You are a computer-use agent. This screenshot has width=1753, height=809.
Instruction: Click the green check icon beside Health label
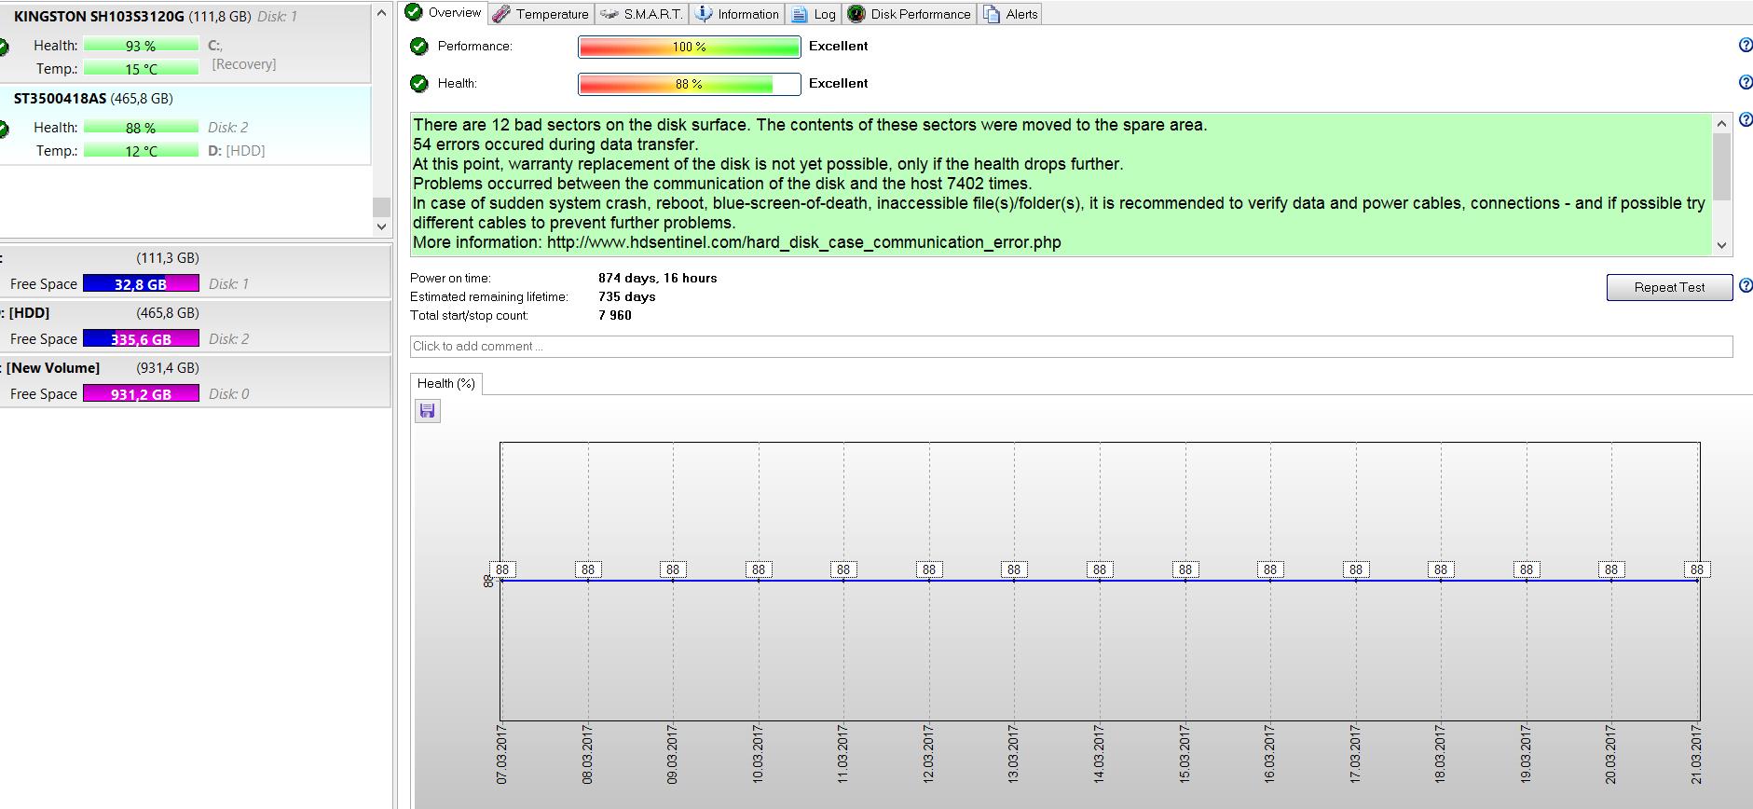pos(419,83)
